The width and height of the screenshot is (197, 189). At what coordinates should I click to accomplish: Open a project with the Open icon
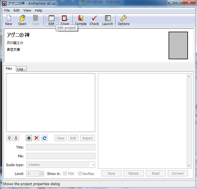click(x=22, y=20)
